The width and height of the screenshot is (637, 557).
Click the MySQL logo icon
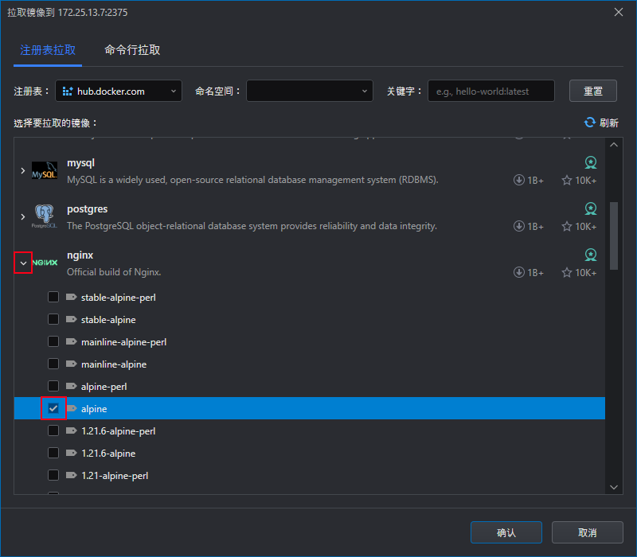(x=45, y=171)
